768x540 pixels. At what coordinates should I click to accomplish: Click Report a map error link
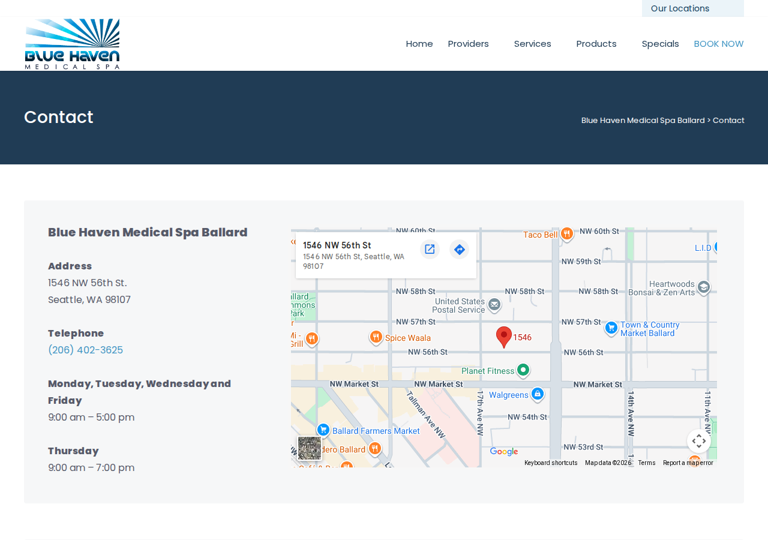point(688,463)
